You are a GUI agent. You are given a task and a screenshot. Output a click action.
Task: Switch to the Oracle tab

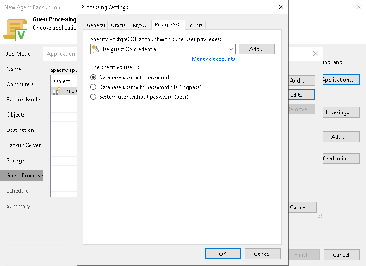(x=118, y=25)
